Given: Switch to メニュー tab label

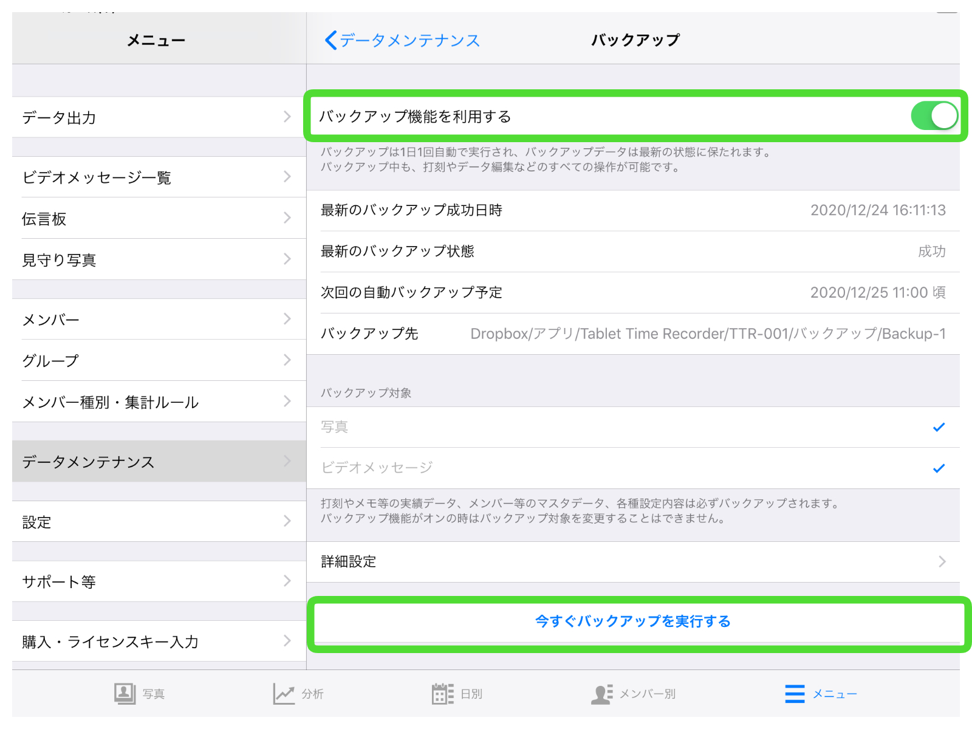Looking at the screenshot, I should (835, 694).
